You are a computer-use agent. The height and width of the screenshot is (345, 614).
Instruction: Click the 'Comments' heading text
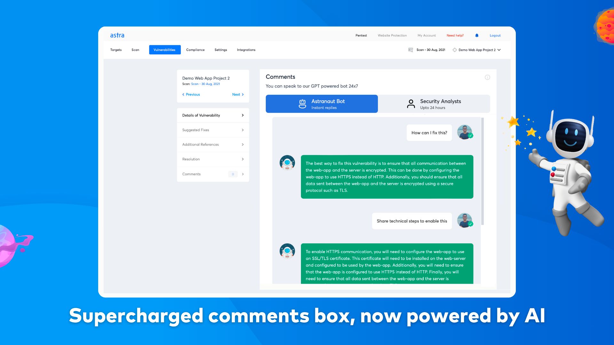point(280,77)
